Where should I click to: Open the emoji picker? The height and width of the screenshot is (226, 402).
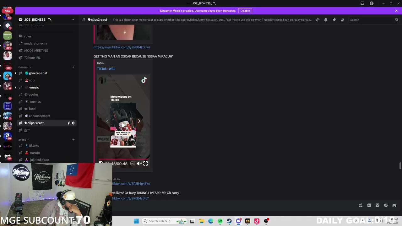(x=386, y=205)
